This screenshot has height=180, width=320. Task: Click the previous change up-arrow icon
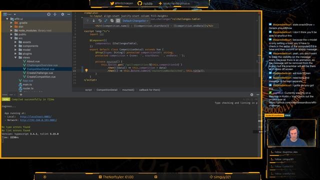click(x=87, y=20)
